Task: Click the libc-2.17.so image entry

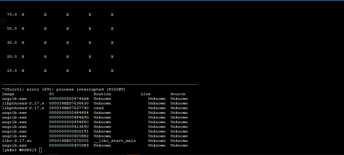Action: tap(17, 141)
